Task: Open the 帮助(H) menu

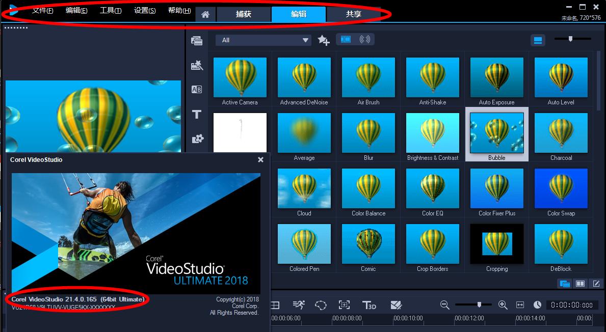Action: (x=179, y=10)
